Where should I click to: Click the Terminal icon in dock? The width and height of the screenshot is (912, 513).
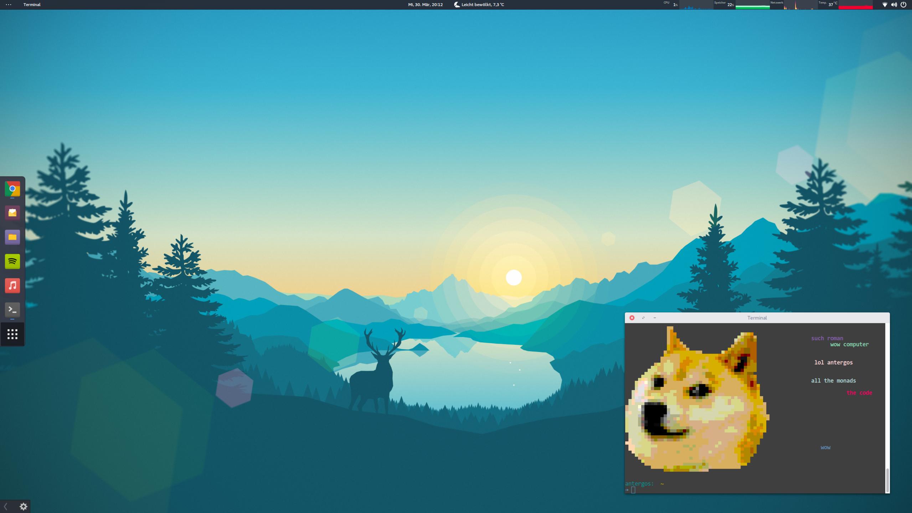pyautogui.click(x=12, y=310)
